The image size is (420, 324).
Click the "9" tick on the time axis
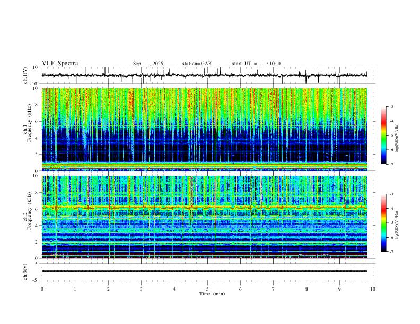point(339,289)
